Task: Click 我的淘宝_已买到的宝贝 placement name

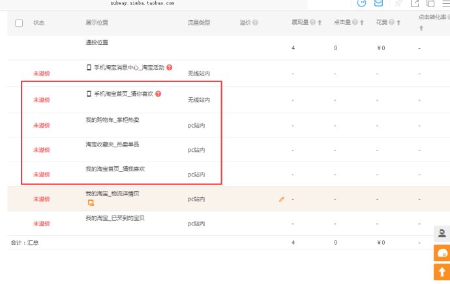Action: click(115, 218)
